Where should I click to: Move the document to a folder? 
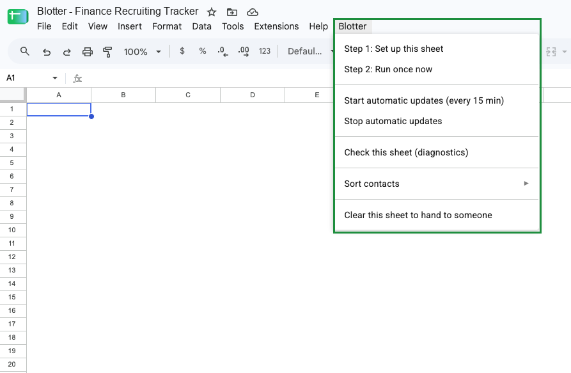232,12
